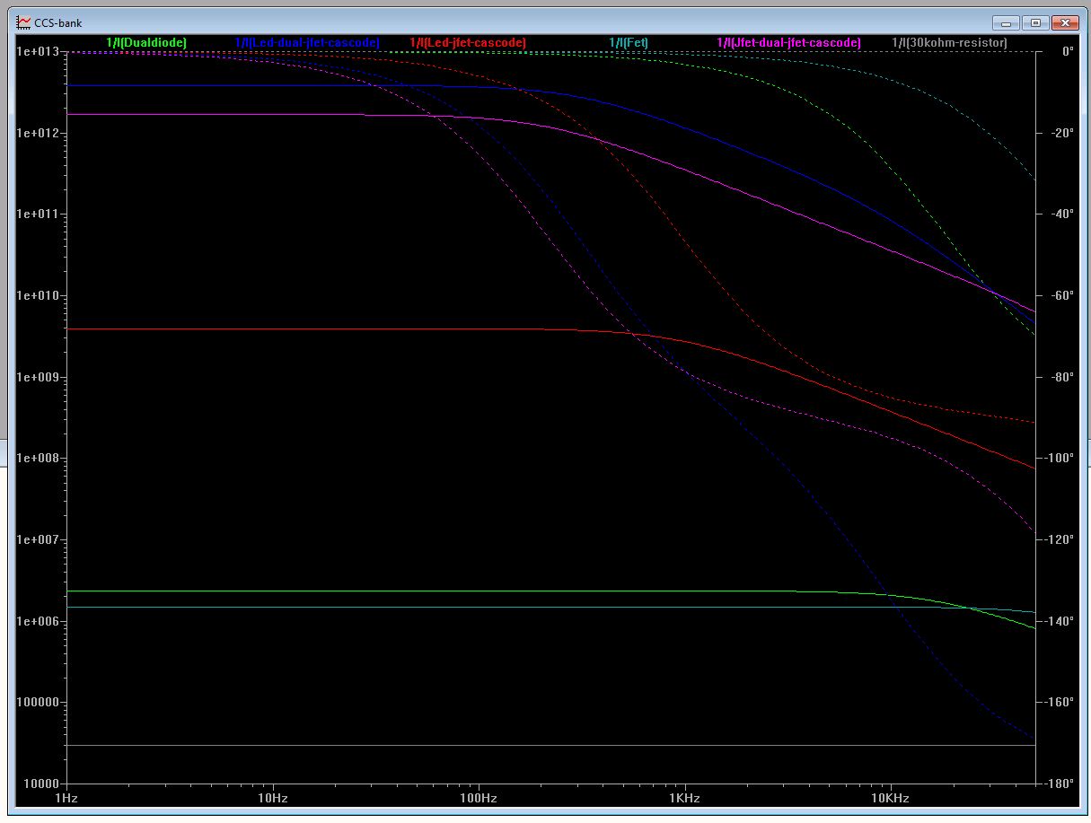Close the CCS-bank plot window
The width and height of the screenshot is (1091, 823).
[1065, 22]
